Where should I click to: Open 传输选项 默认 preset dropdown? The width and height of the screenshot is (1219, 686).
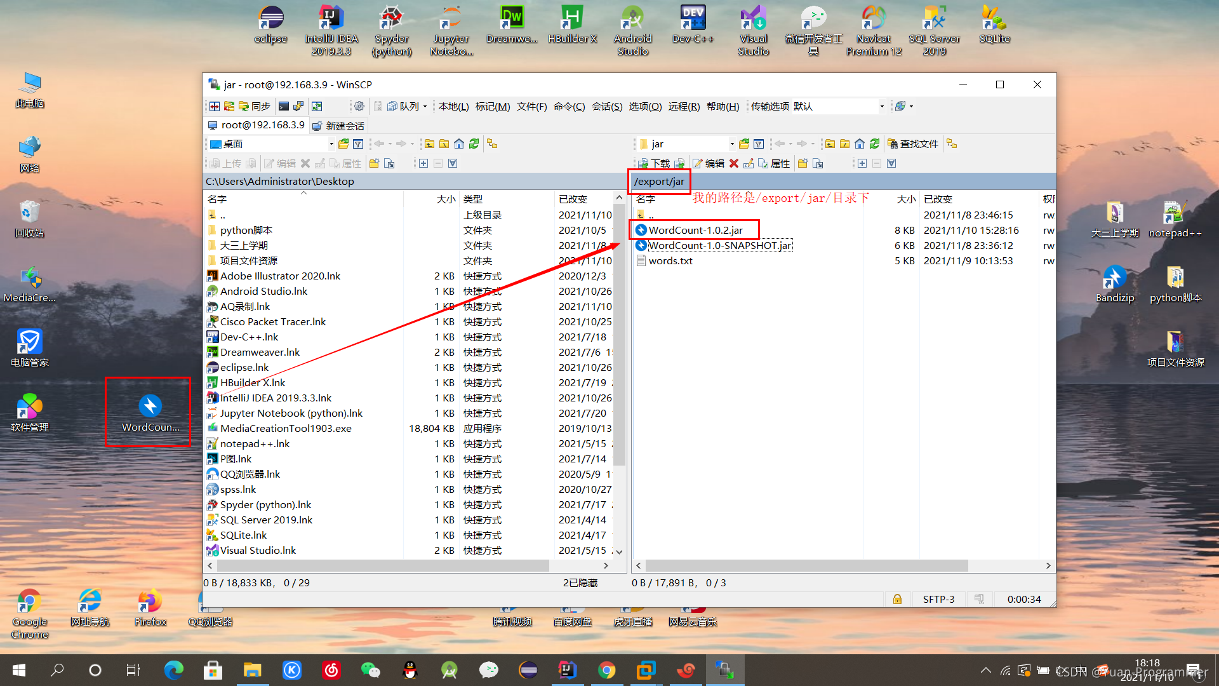point(881,106)
